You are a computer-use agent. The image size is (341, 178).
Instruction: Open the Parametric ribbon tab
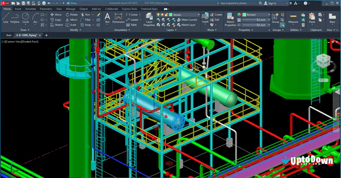(46, 9)
